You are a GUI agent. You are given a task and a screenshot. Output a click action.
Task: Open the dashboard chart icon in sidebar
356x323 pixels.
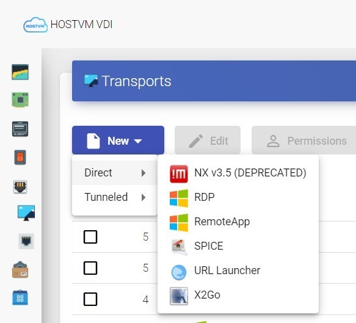coord(20,72)
